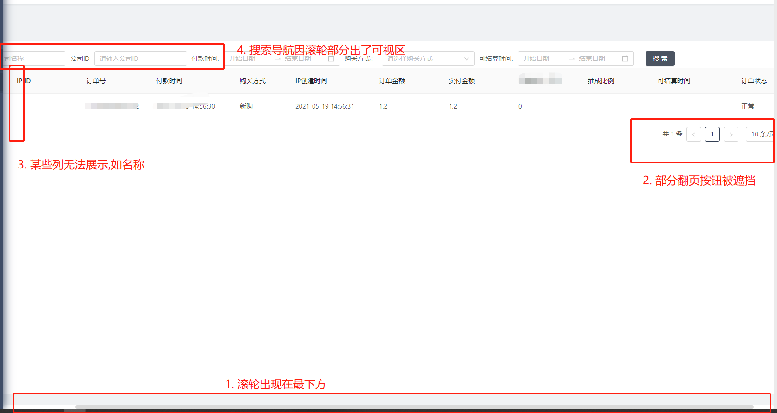Screen dimensions: 777x413
Task: Click the 订单状态 column header
Action: click(x=754, y=81)
